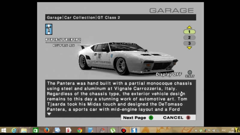Open Internet Explorer from taskbar
The width and height of the screenshot is (240, 135).
pyautogui.click(x=14, y=130)
